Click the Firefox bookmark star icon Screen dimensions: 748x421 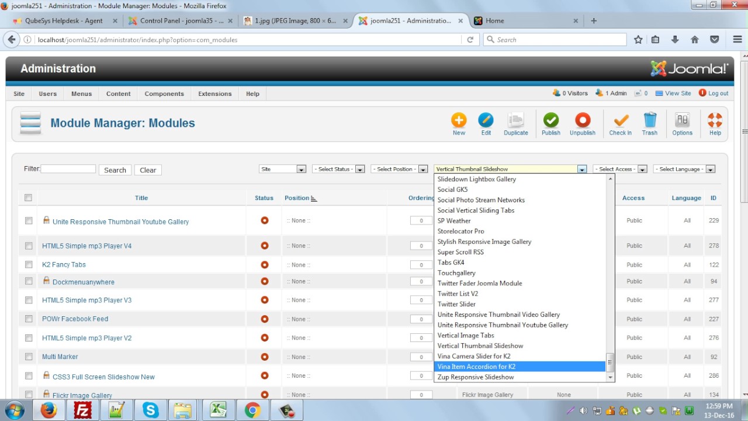coord(638,40)
